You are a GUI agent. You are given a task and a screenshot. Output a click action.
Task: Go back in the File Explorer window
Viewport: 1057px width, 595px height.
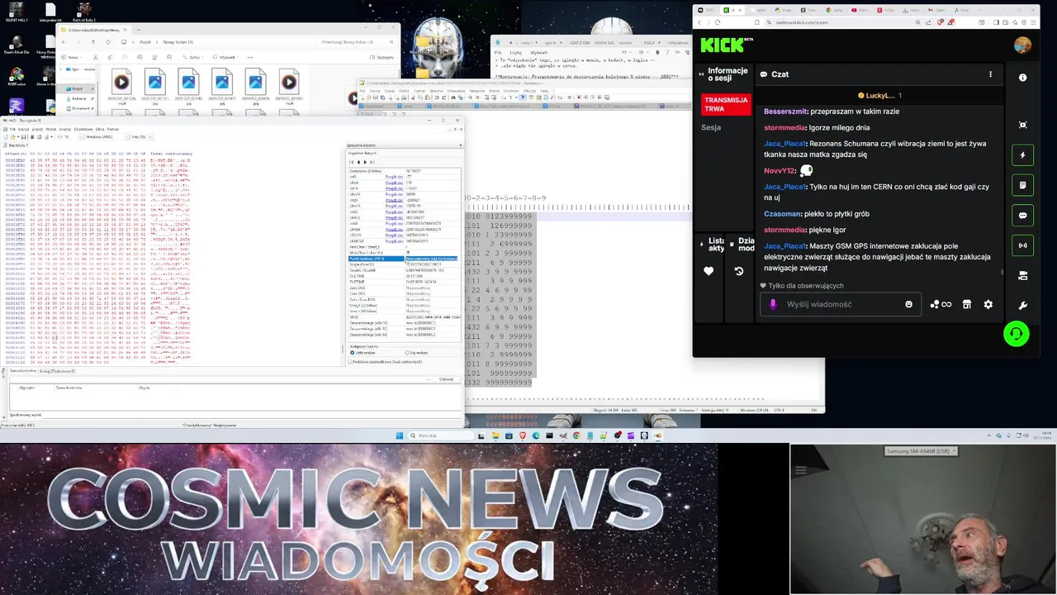[64, 42]
